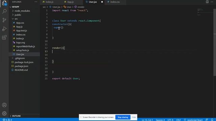Open Run and Debug view
The image size is (216, 121).
pyautogui.click(x=4, y=29)
